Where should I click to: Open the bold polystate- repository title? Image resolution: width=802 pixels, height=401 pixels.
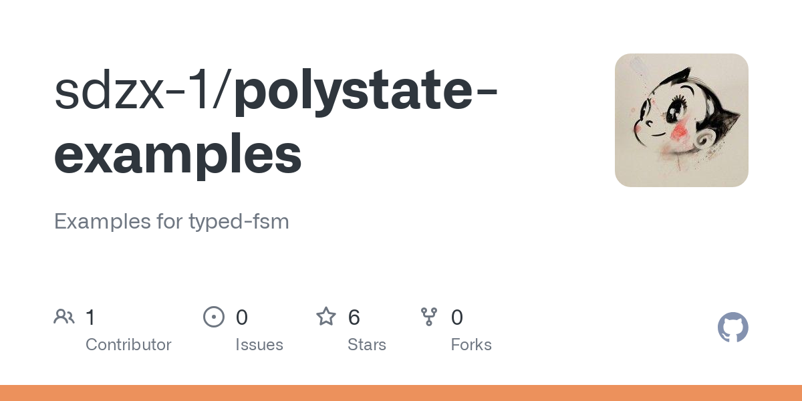pyautogui.click(x=366, y=94)
